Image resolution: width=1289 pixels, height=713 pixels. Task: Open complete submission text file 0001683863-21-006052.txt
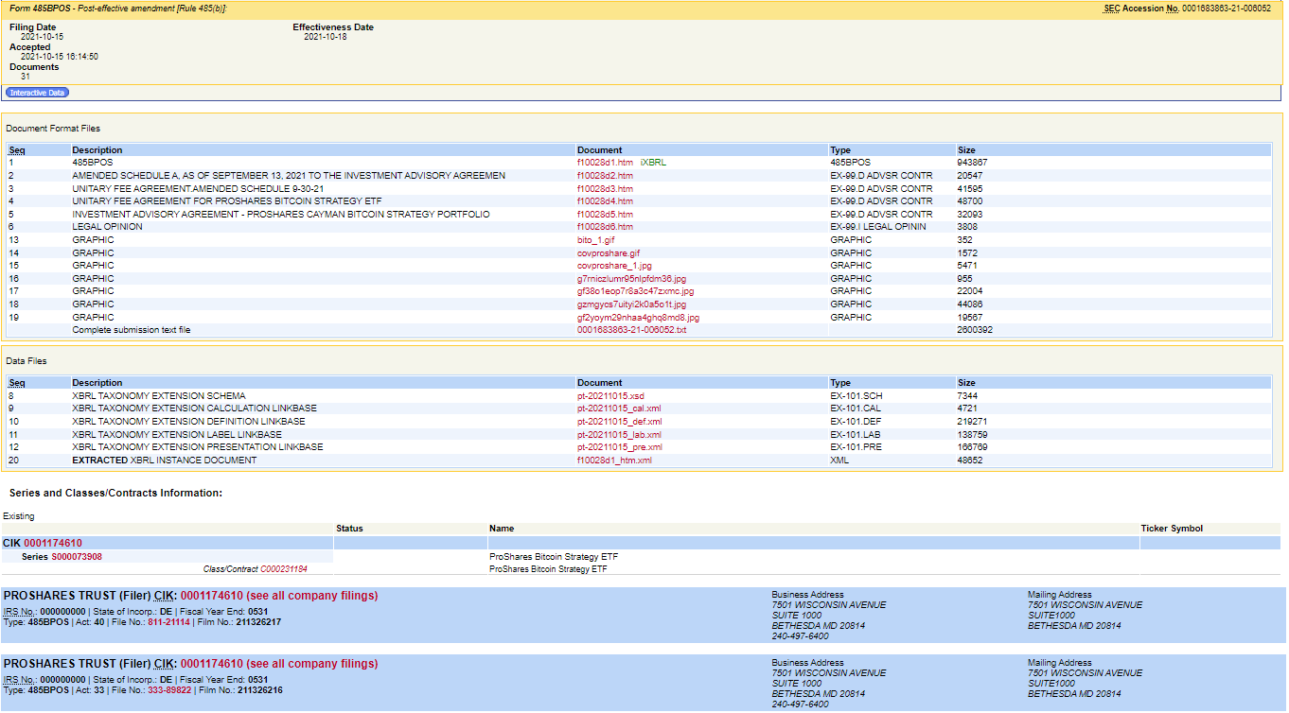click(x=631, y=330)
